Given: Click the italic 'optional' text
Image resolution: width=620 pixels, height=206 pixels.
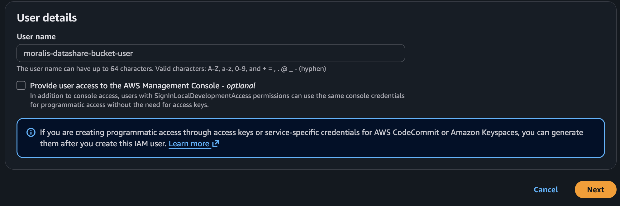Looking at the screenshot, I should point(241,86).
